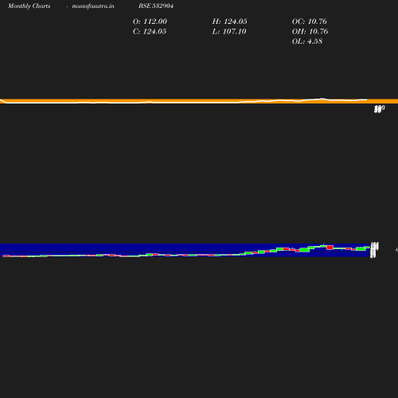398x398 pixels.
Task: Select the high value 'H: 124.05'
Action: 229,21
